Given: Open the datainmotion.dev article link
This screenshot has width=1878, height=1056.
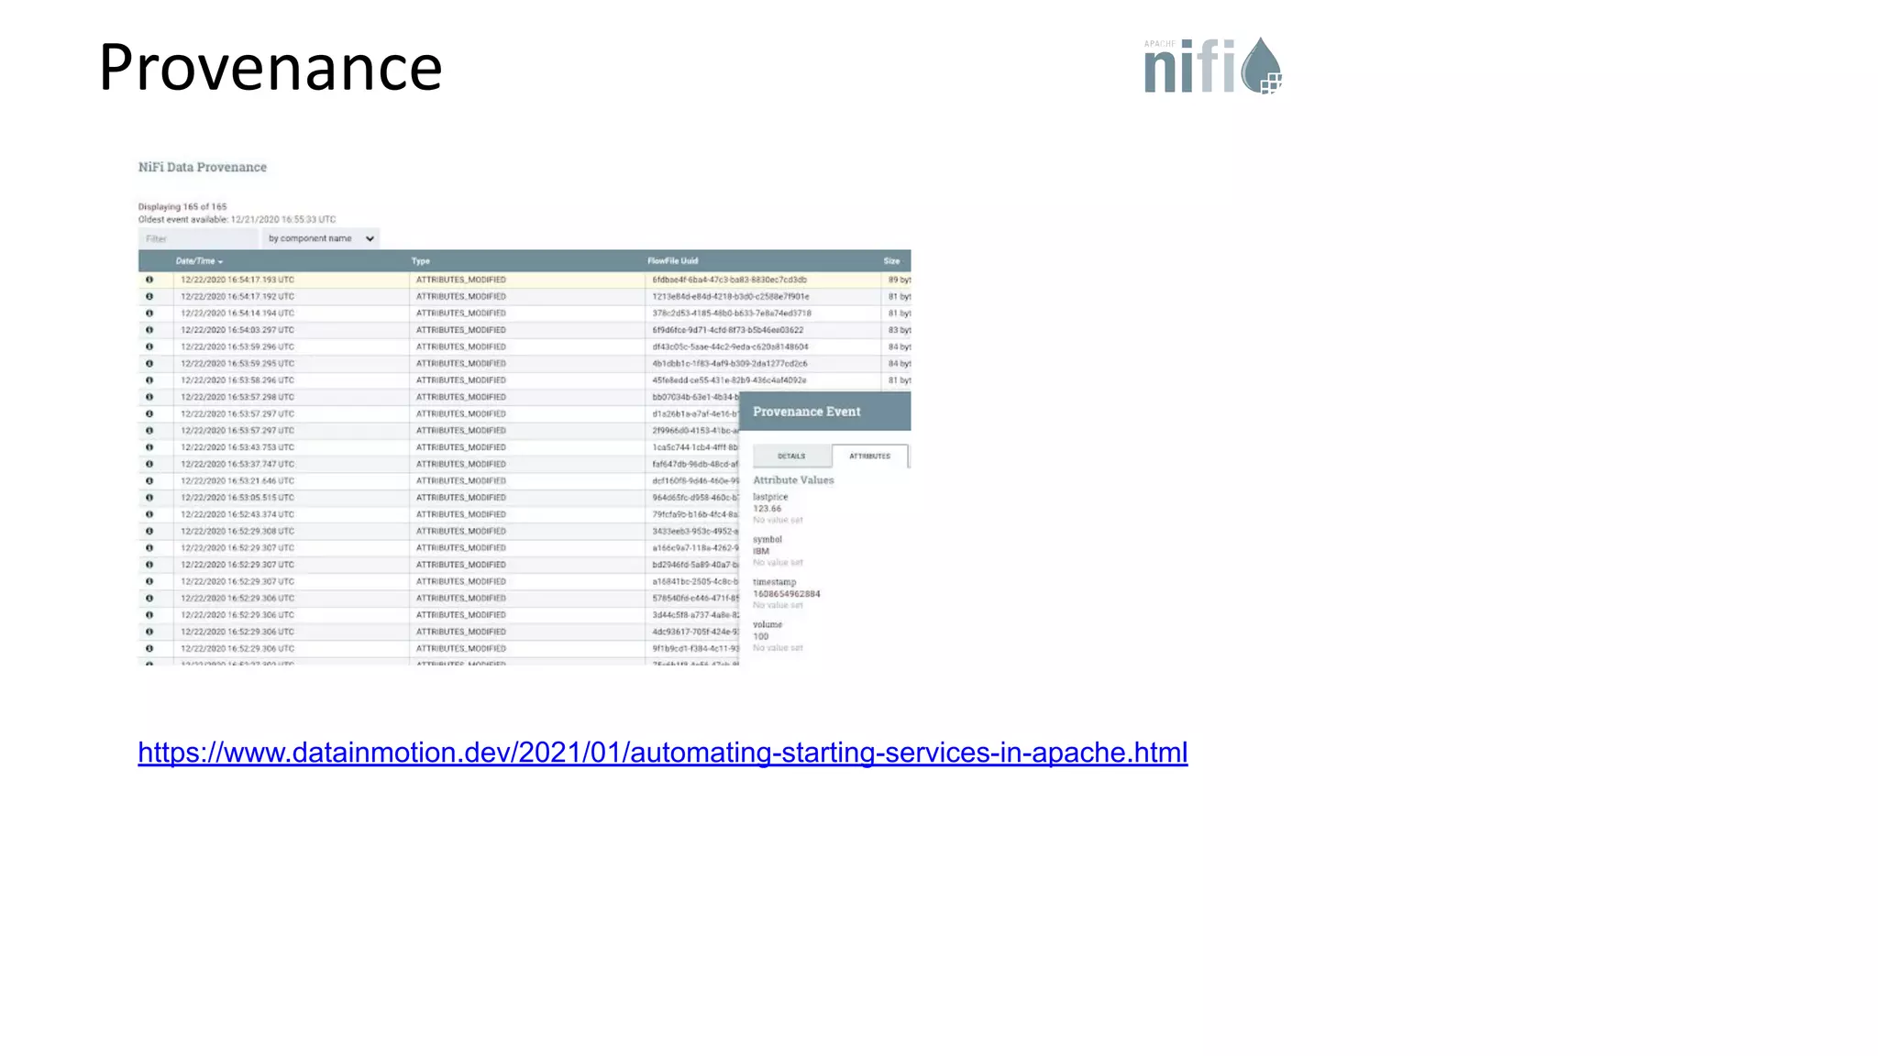Looking at the screenshot, I should coord(663,753).
